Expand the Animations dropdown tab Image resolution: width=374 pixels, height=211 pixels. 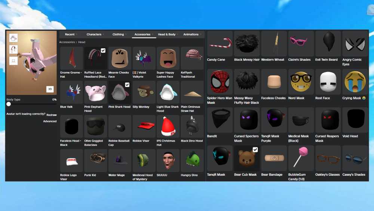(192, 34)
